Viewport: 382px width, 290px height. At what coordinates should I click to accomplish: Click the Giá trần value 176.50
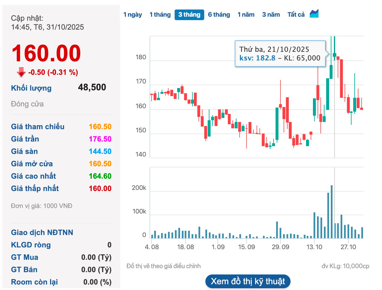tap(100, 139)
